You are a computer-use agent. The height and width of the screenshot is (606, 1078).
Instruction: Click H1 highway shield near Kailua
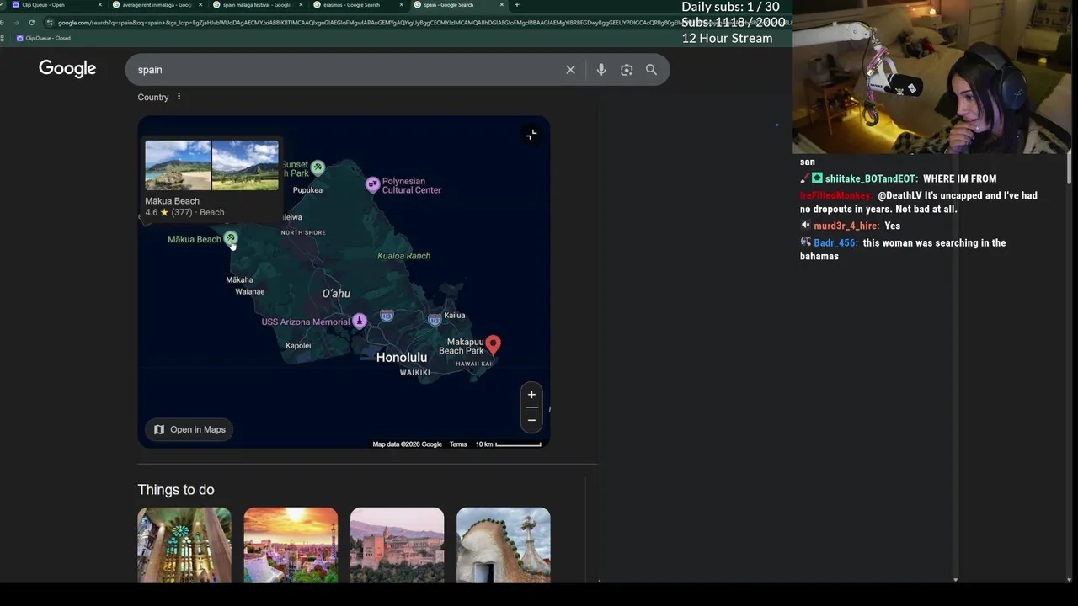click(435, 320)
